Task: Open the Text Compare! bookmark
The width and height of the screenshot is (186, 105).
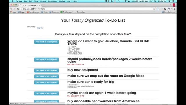Action: click(x=67, y=12)
